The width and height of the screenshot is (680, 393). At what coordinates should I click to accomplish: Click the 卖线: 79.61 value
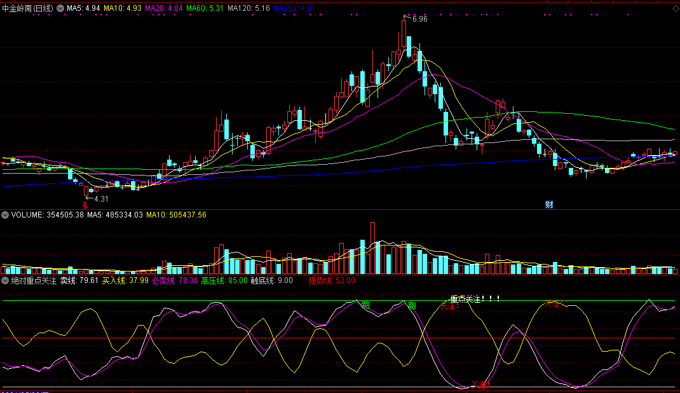pos(79,280)
